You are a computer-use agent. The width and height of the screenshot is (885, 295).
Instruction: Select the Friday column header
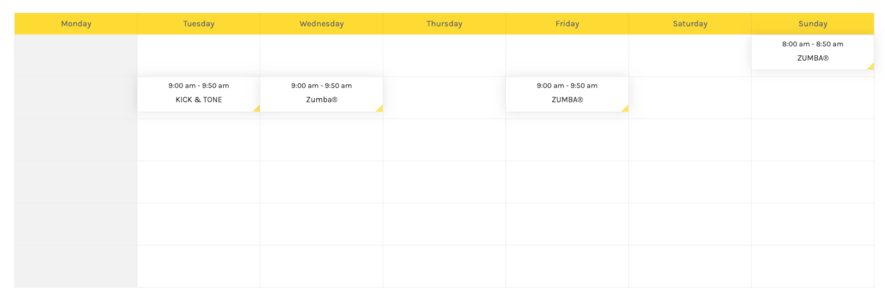567,24
